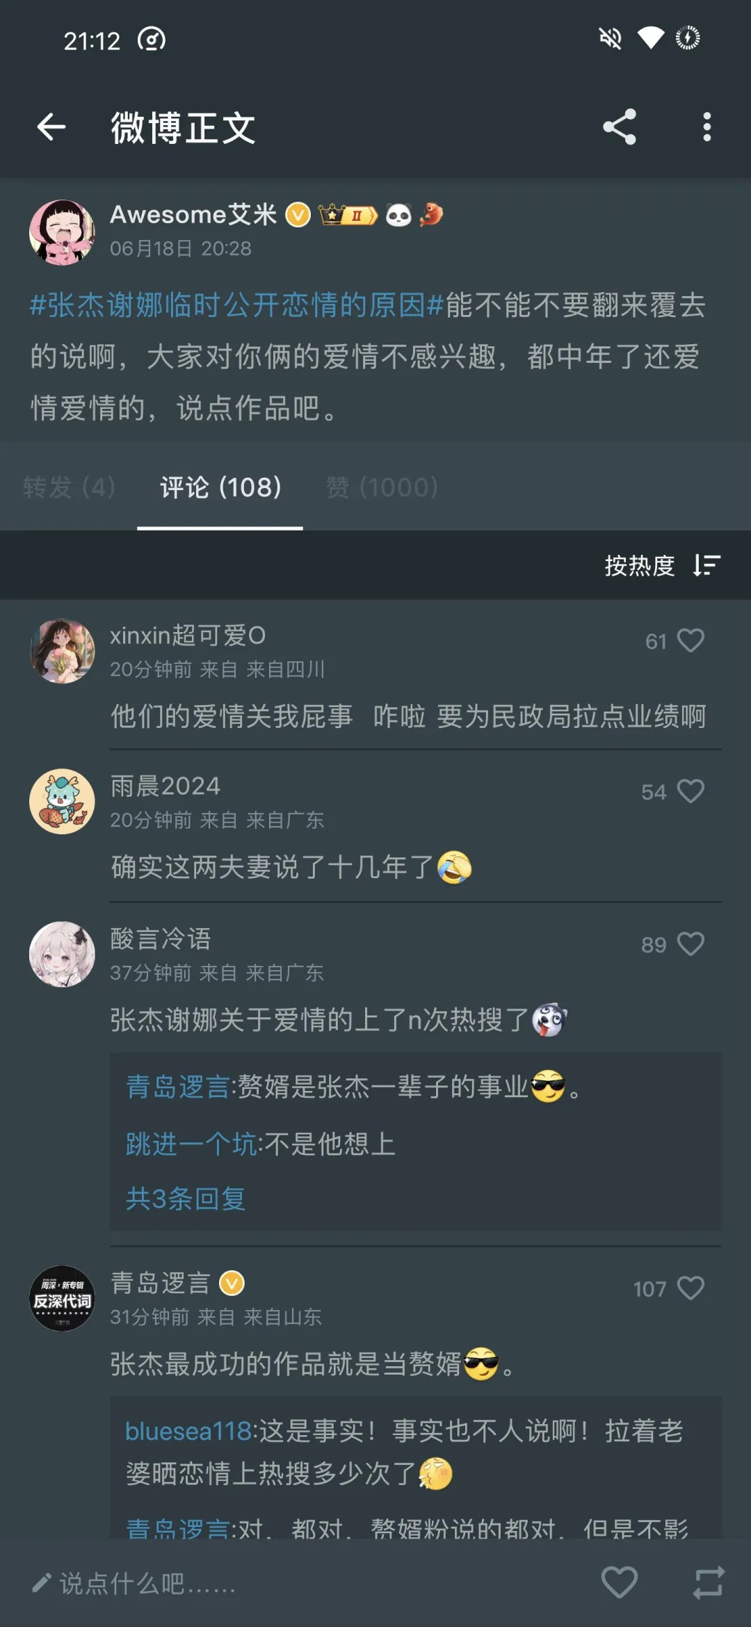Open the three-dot overflow menu

click(706, 127)
